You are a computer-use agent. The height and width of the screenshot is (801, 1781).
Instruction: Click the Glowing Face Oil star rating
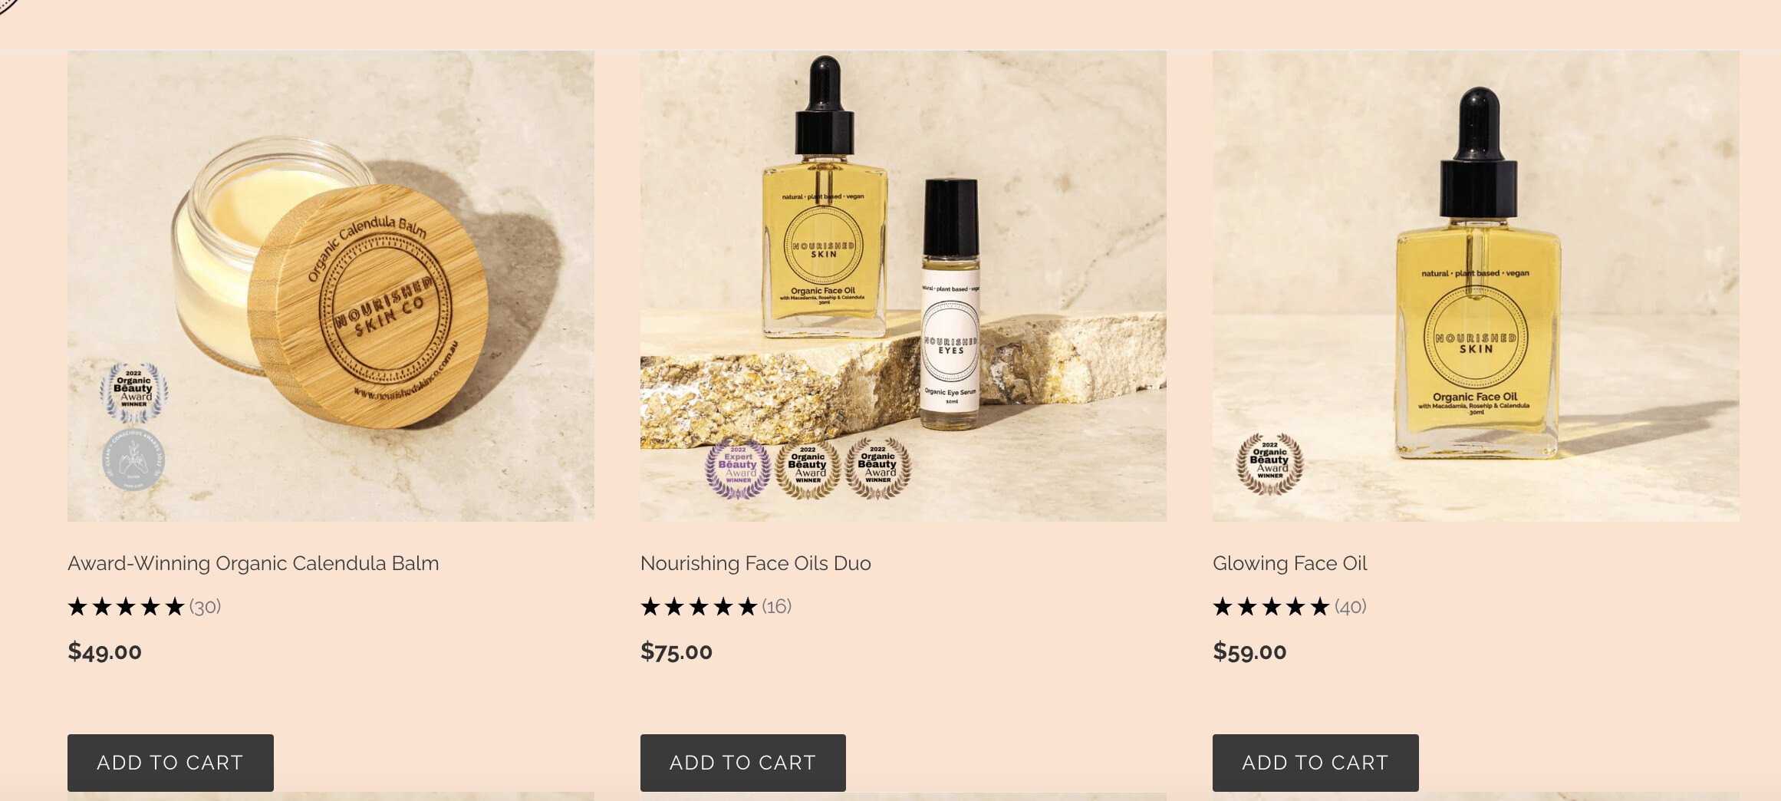1271,607
